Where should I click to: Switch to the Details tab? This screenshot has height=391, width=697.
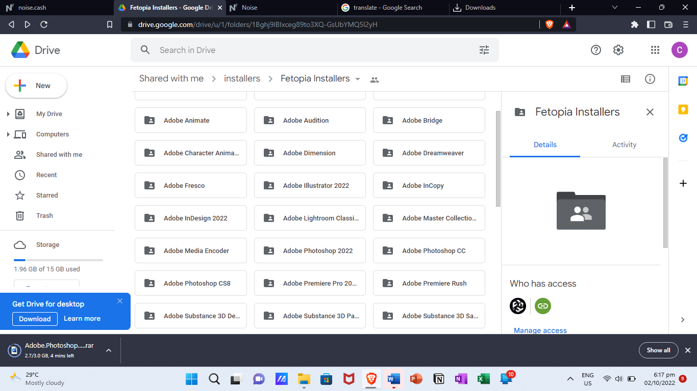pos(545,145)
